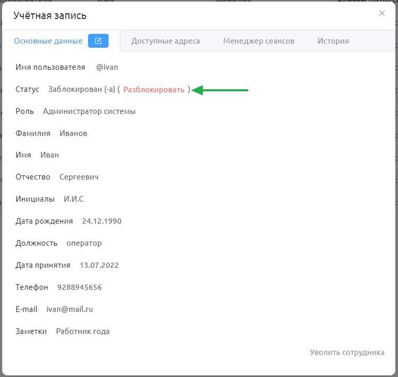
Task: Click the Фамилия label
Action: click(x=33, y=133)
